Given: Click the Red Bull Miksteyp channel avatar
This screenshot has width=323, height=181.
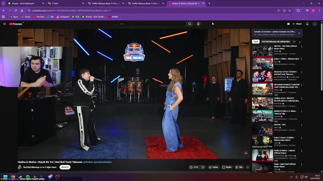Looking at the screenshot, I should pyautogui.click(x=20, y=167).
